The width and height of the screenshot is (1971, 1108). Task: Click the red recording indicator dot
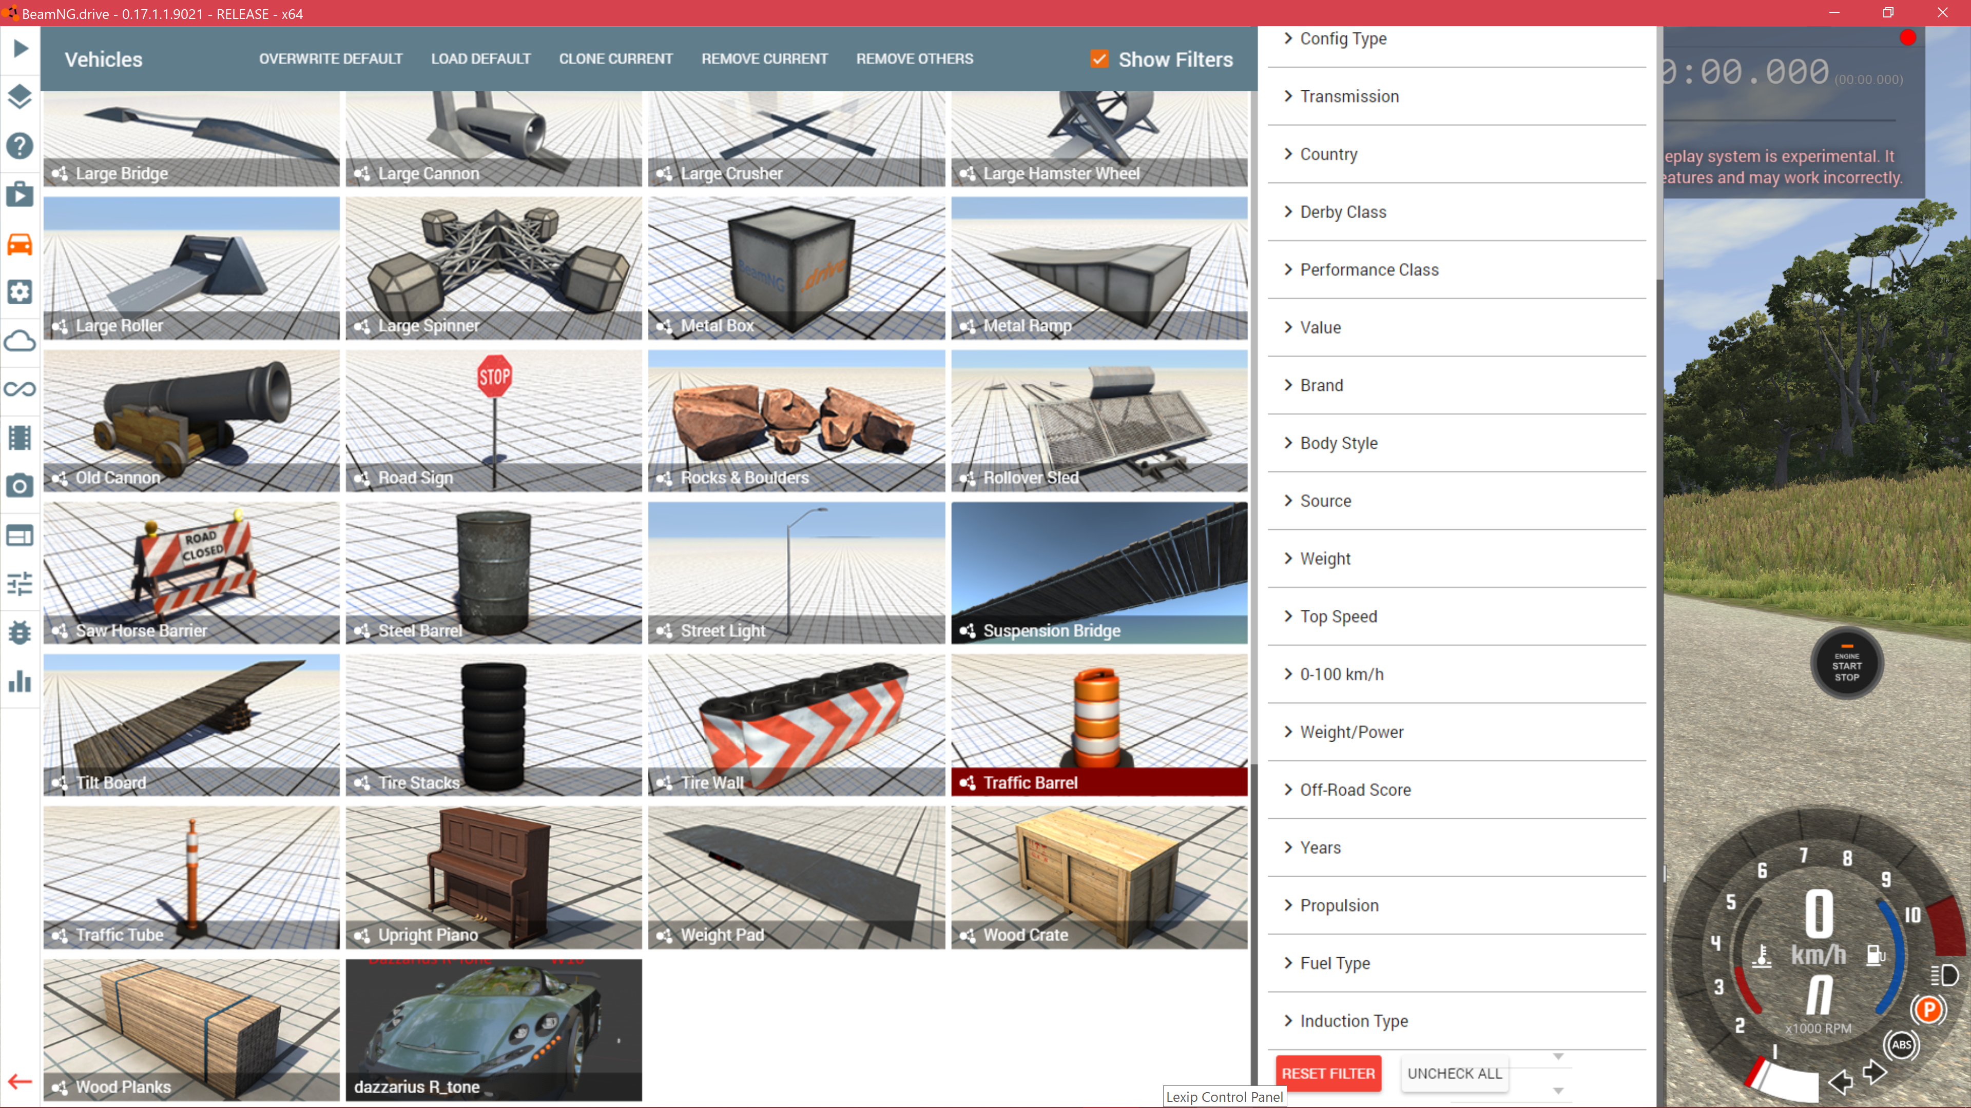[1907, 37]
